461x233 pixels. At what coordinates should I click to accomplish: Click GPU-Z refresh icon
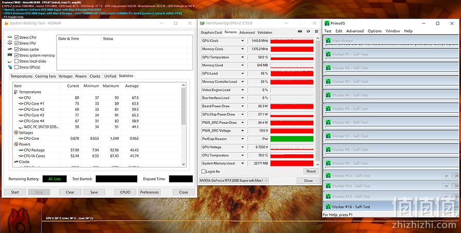[x=308, y=32]
